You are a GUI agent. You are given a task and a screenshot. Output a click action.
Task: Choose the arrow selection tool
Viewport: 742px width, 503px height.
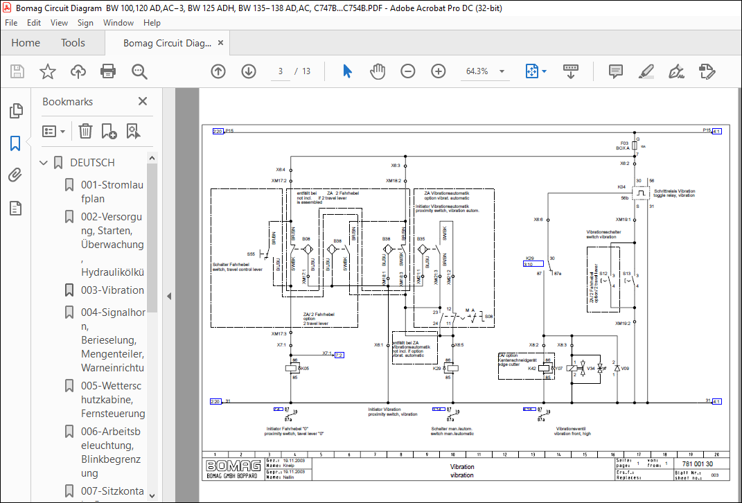[347, 71]
